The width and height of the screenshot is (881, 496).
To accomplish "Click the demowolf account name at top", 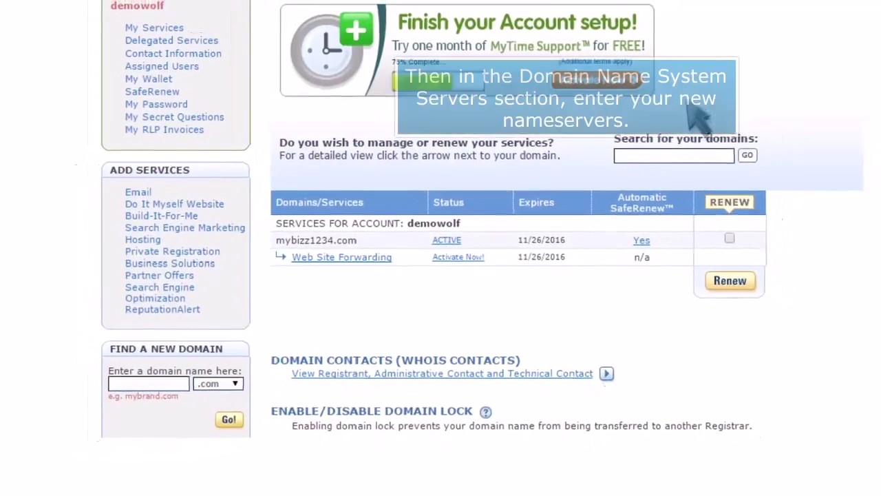I will (137, 6).
